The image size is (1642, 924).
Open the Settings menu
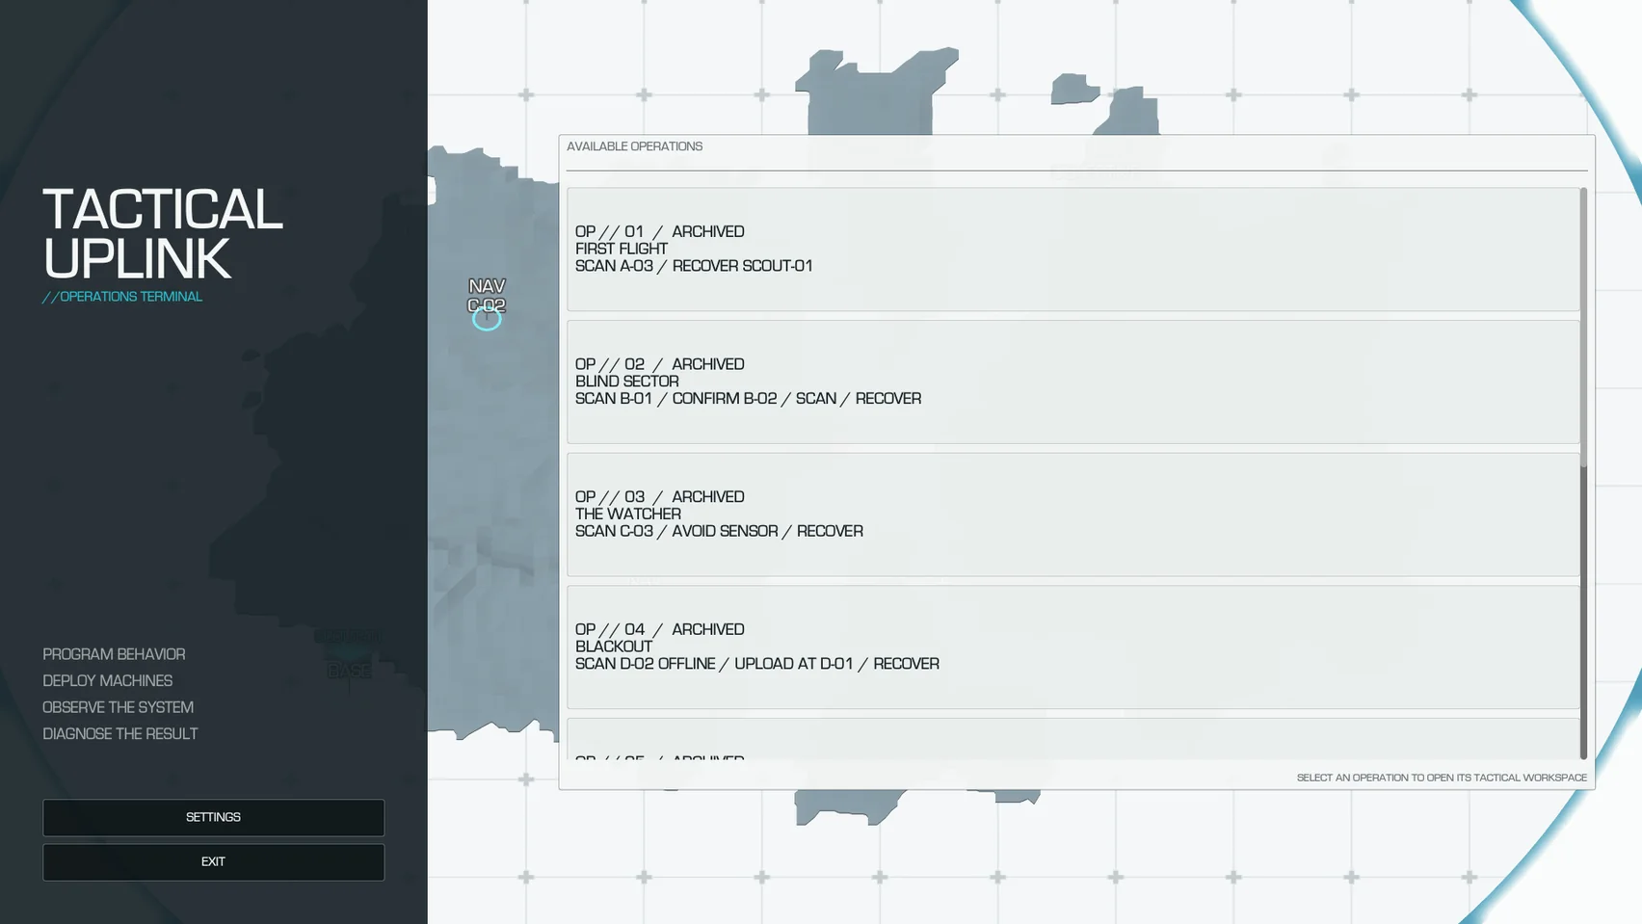[x=213, y=817]
